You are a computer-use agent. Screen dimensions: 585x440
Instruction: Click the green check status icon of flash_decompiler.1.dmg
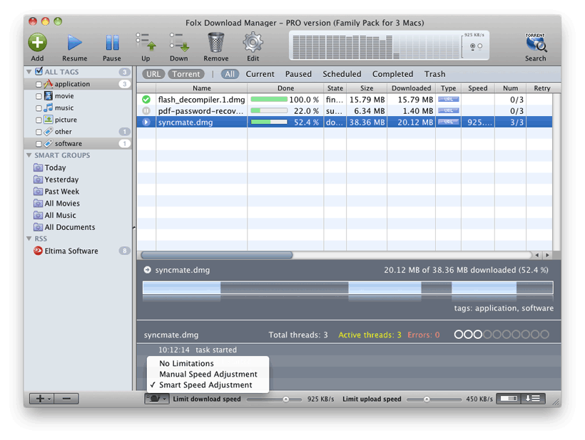[x=146, y=100]
